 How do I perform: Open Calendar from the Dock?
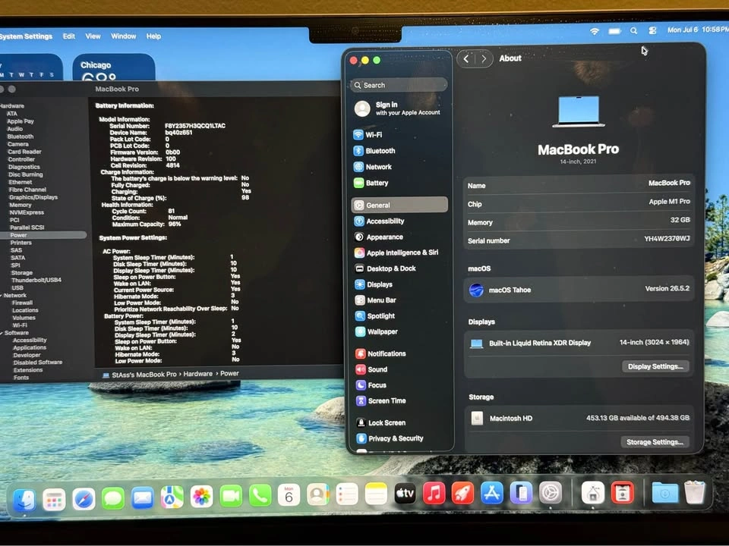289,495
